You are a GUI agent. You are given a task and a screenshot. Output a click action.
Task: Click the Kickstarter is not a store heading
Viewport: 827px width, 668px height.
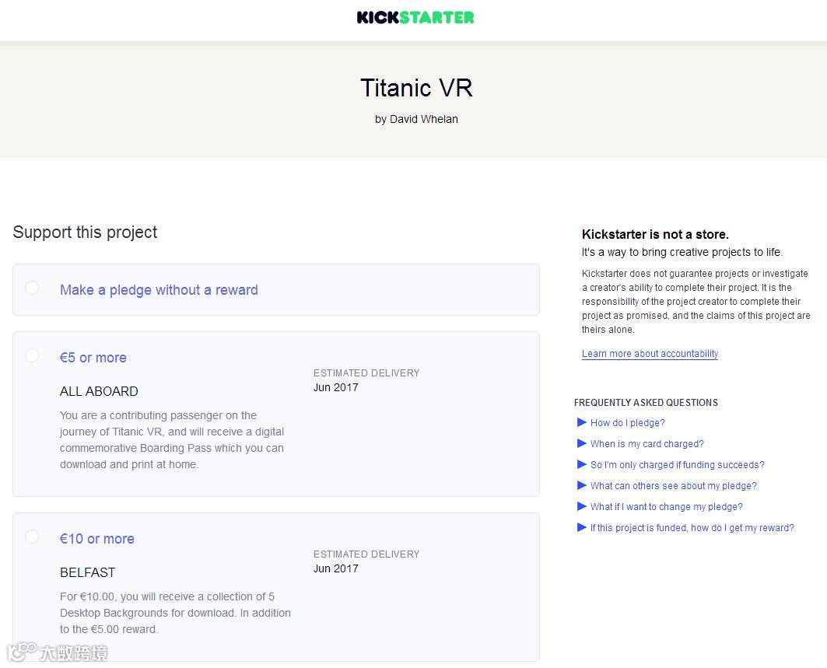point(655,235)
